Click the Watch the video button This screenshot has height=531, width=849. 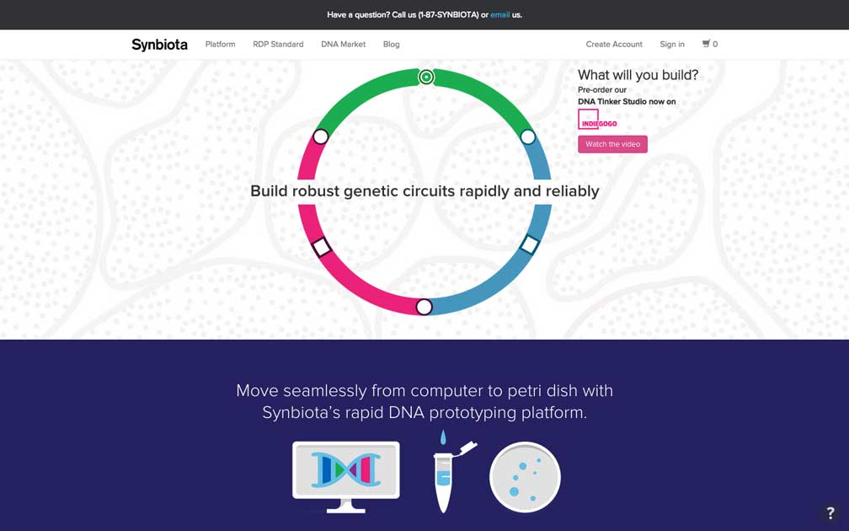click(612, 144)
